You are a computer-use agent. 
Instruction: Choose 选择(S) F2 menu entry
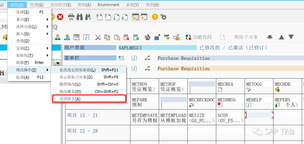pos(30,12)
